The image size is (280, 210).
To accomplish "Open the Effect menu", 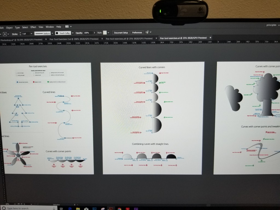I will pyautogui.click(x=33, y=27).
